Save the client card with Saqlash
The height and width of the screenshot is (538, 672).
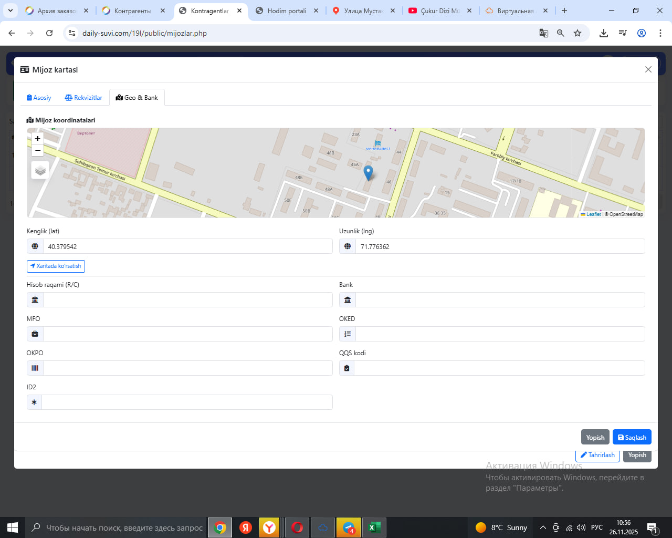(632, 437)
